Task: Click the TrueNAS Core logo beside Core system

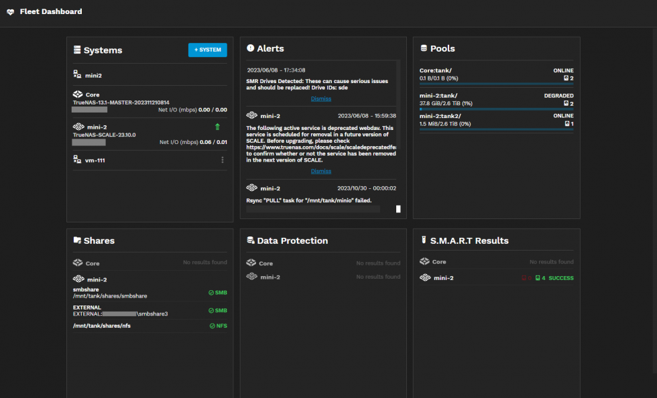Action: point(79,94)
